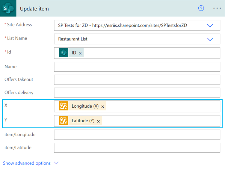Click the Update item card title

coord(34,9)
